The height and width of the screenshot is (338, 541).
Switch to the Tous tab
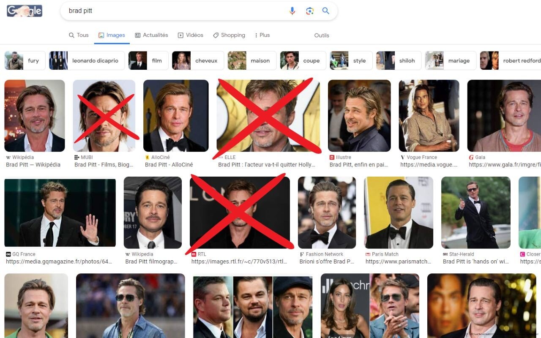[79, 35]
